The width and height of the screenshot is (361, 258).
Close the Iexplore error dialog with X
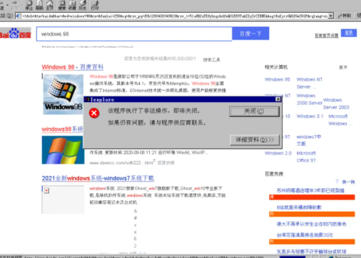(x=278, y=99)
